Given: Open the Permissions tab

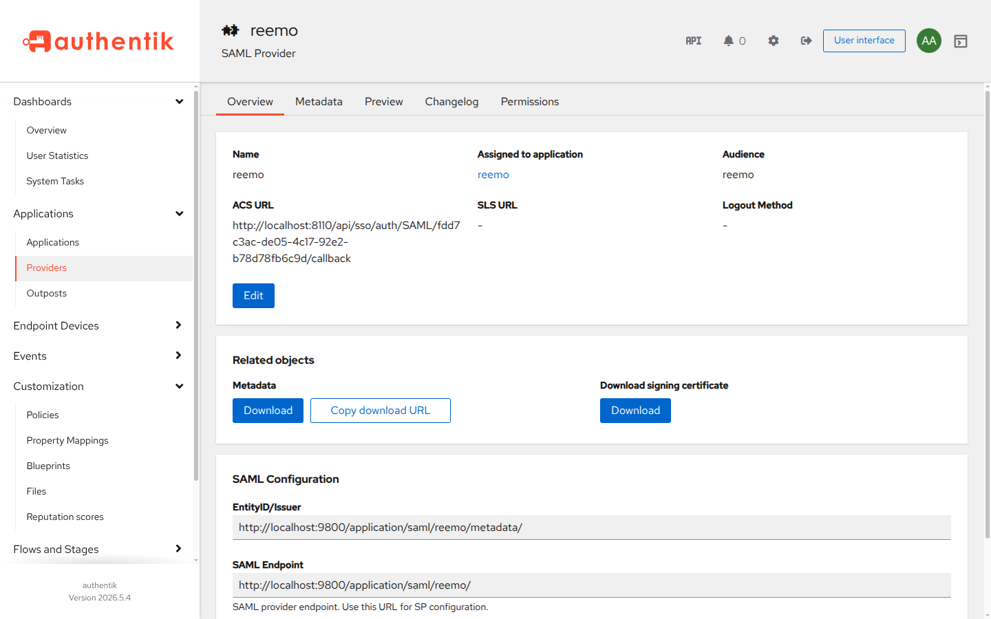Looking at the screenshot, I should [530, 102].
